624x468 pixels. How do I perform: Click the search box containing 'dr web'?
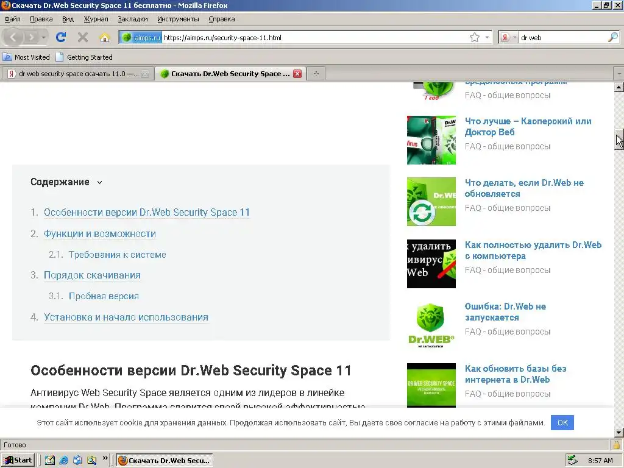[563, 37]
